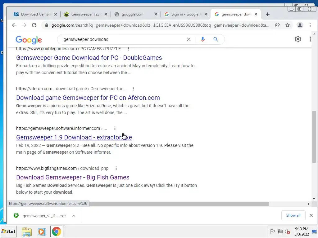Open the Chrome profile avatar

point(300,25)
